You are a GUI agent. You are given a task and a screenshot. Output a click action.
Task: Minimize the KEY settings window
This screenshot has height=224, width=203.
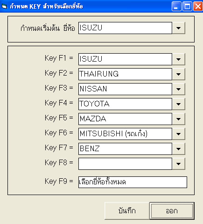[x=176, y=7]
